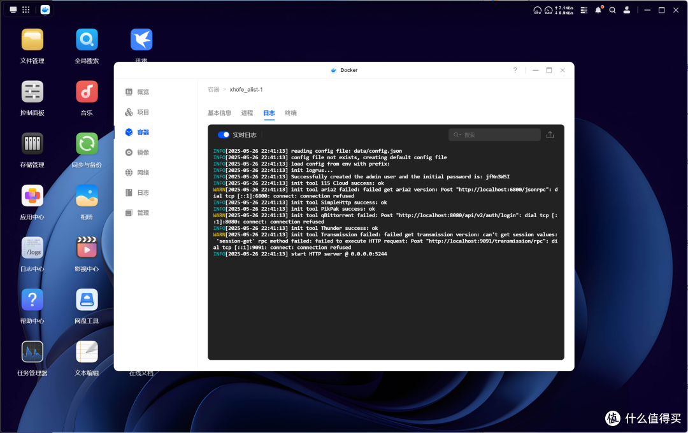The image size is (688, 433).
Task: Click the Docker whale icon in top taskbar
Action: pyautogui.click(x=45, y=10)
